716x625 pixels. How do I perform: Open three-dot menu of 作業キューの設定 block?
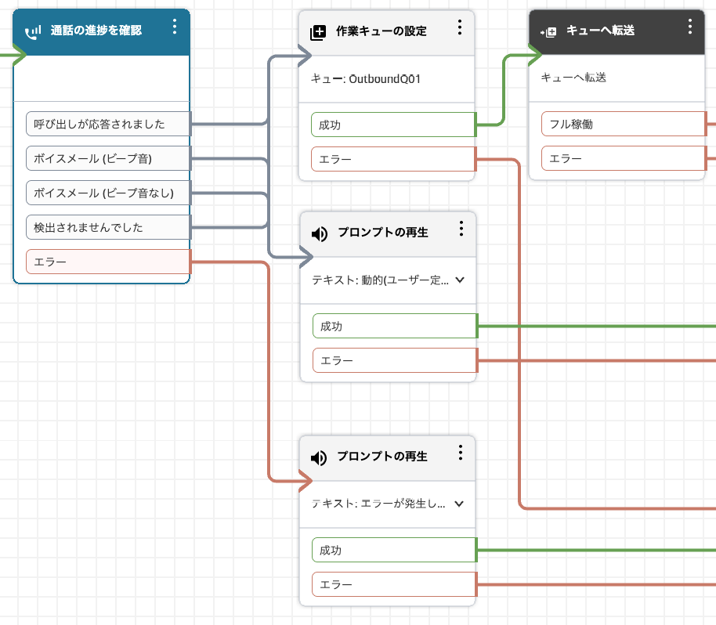(x=459, y=27)
